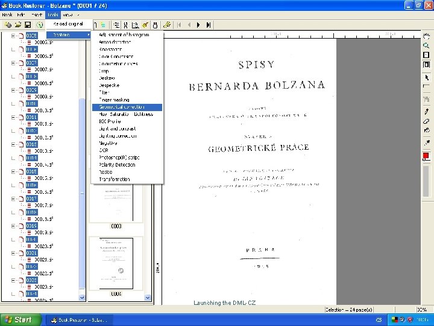Click the fit whole page icon
The image size is (434, 326).
[426, 55]
